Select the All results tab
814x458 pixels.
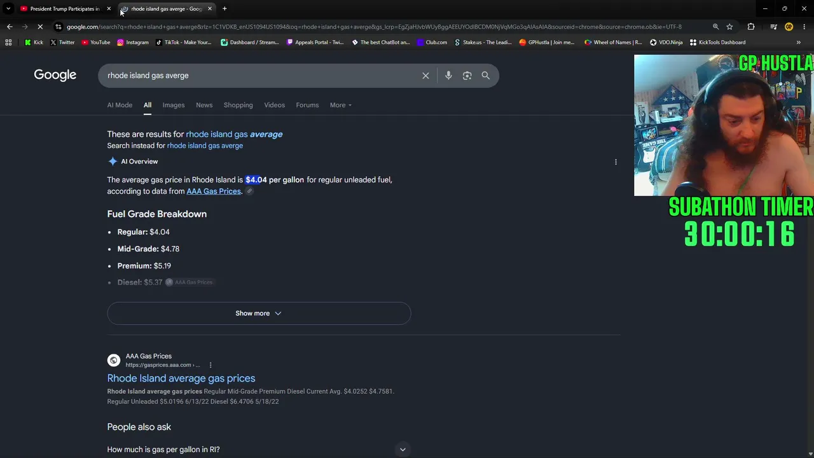148,105
